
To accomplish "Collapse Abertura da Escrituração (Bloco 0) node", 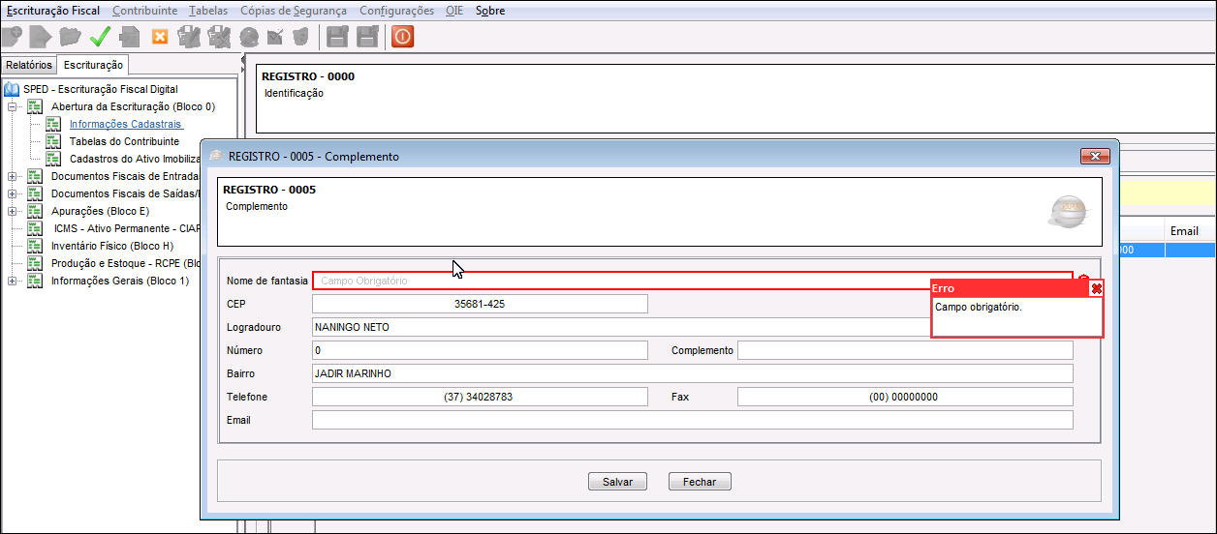I will coord(13,106).
